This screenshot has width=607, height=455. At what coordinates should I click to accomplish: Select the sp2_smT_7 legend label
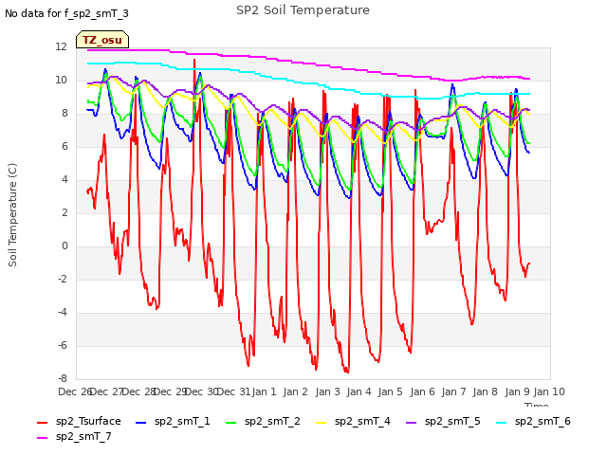coord(83,436)
